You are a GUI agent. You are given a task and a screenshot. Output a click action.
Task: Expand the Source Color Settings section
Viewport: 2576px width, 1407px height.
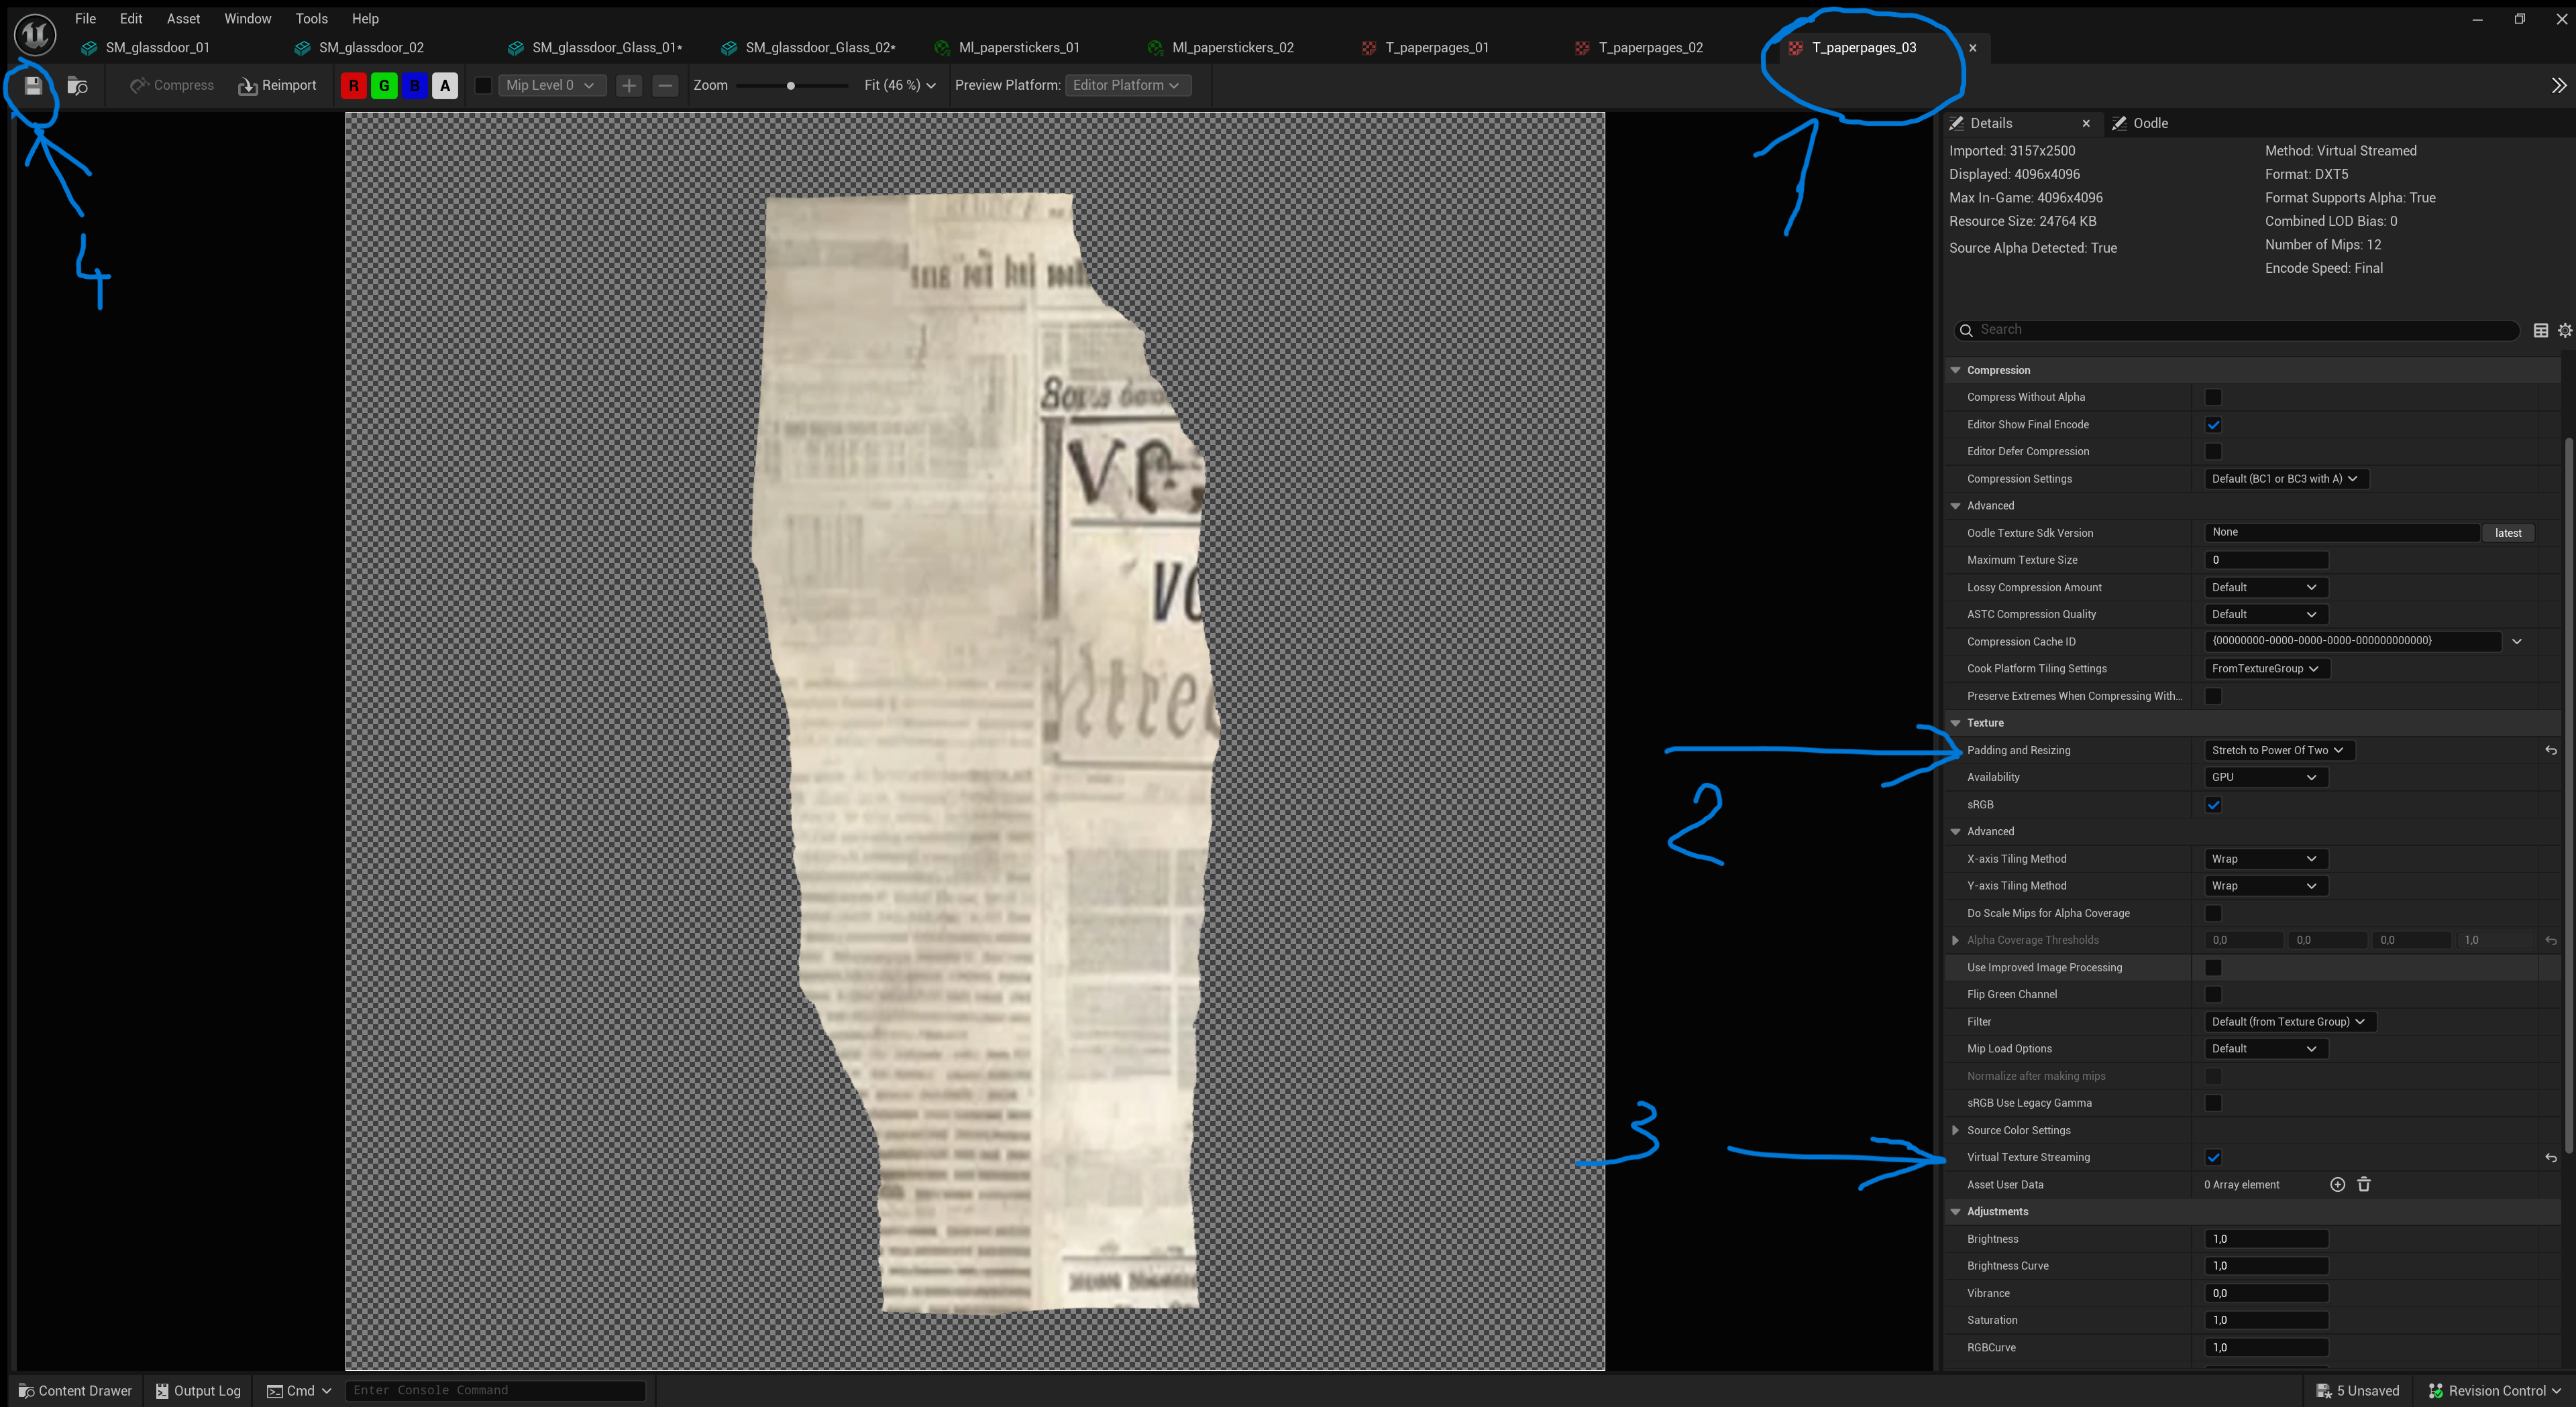[1955, 1130]
